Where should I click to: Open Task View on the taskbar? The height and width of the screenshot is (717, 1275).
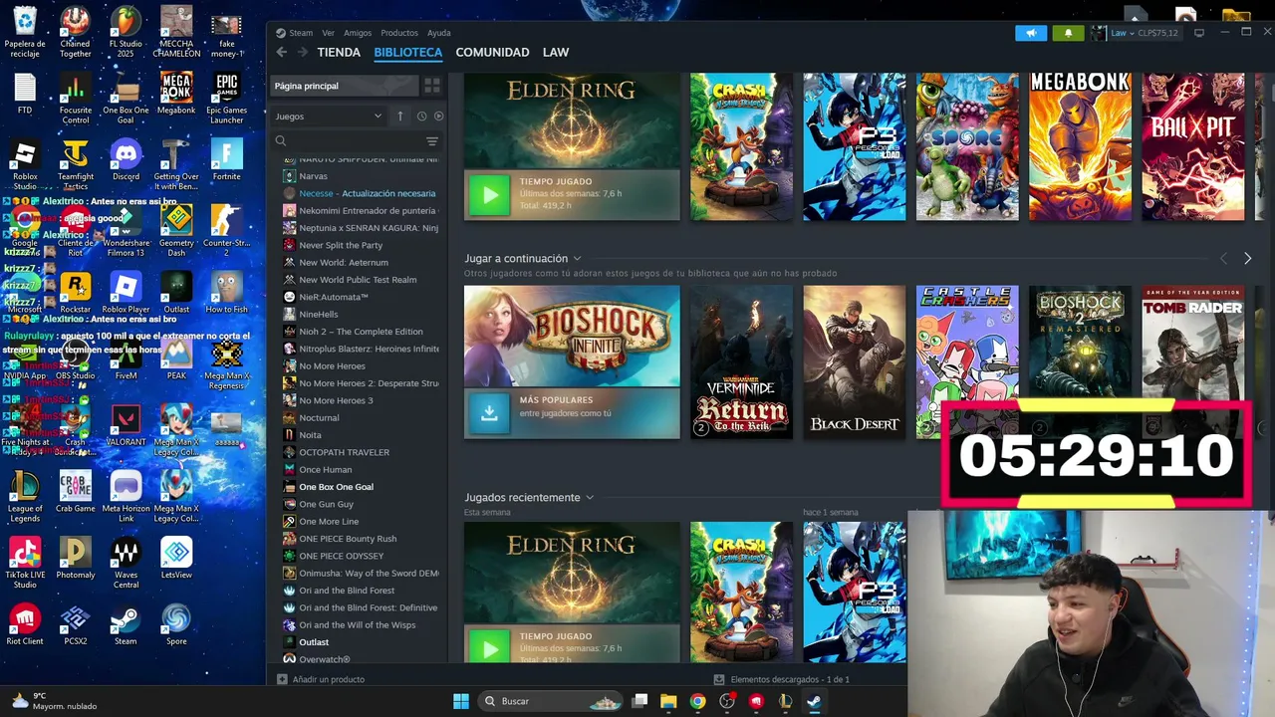pyautogui.click(x=639, y=701)
